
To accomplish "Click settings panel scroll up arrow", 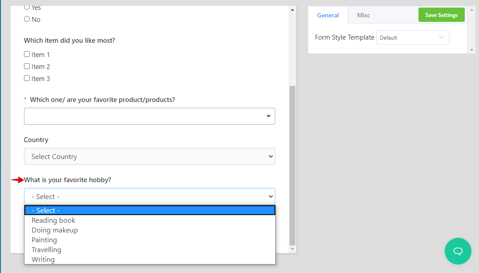I will click(472, 10).
